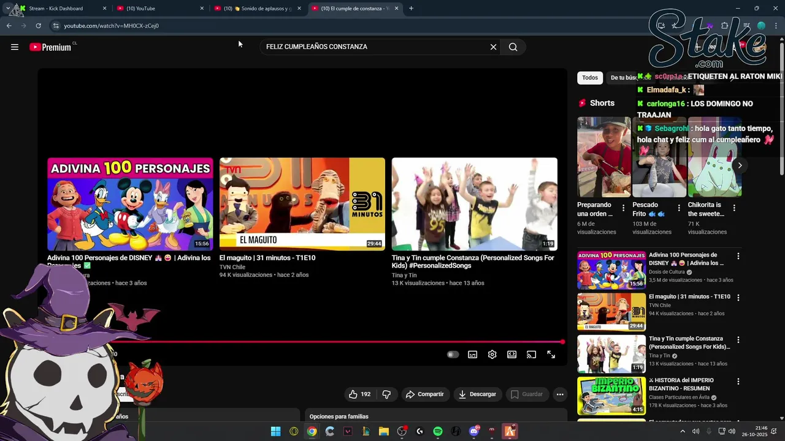Open Chrome tab search dropdown
785x441 pixels.
click(x=7, y=9)
